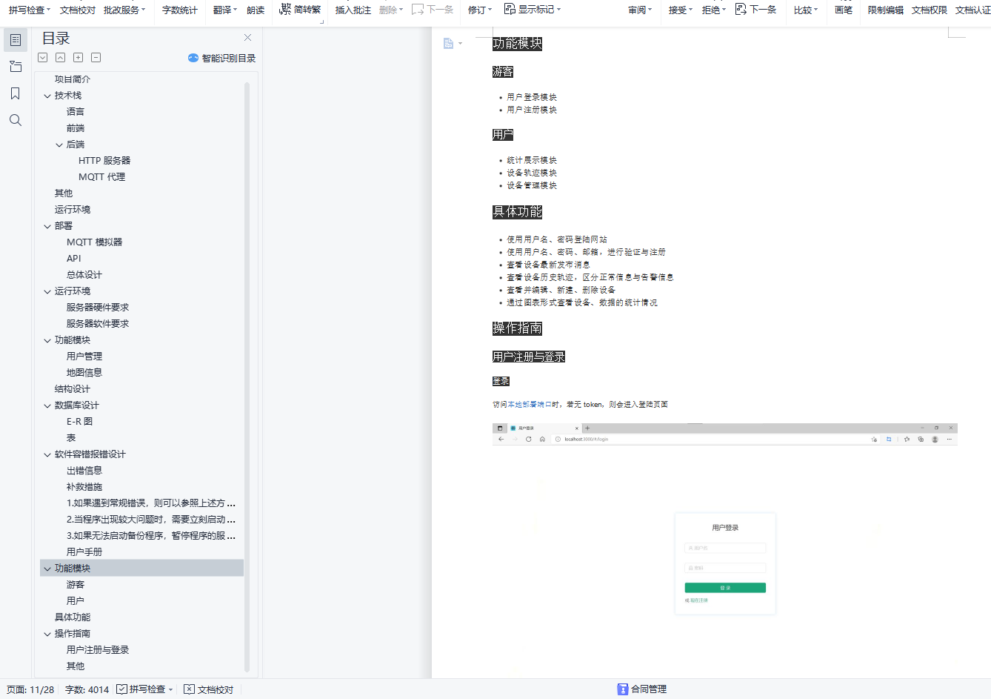991x699 pixels.
Task: Click the 显示标记 markup icon
Action: point(510,9)
